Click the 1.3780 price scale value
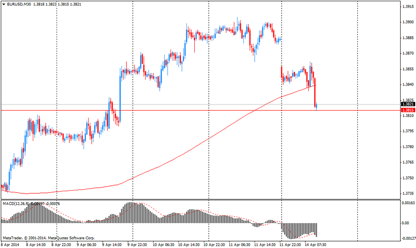 [408, 147]
